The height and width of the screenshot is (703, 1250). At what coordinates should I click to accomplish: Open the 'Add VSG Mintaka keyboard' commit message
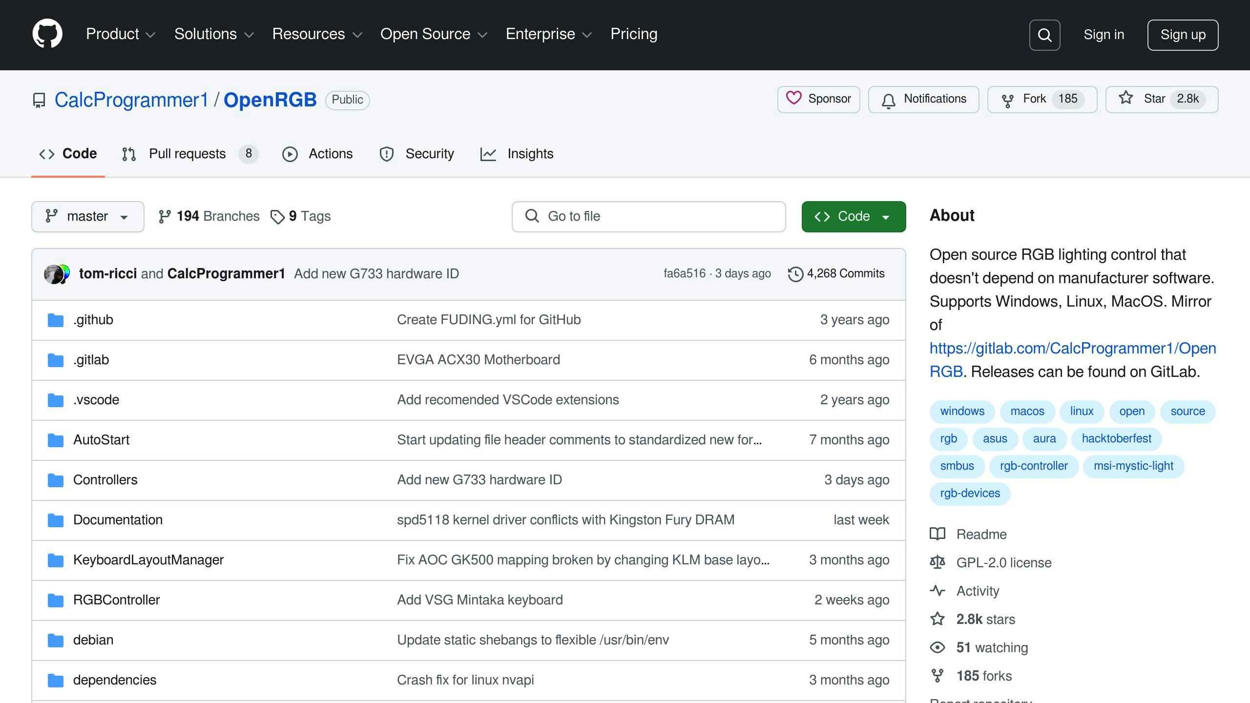pos(479,600)
